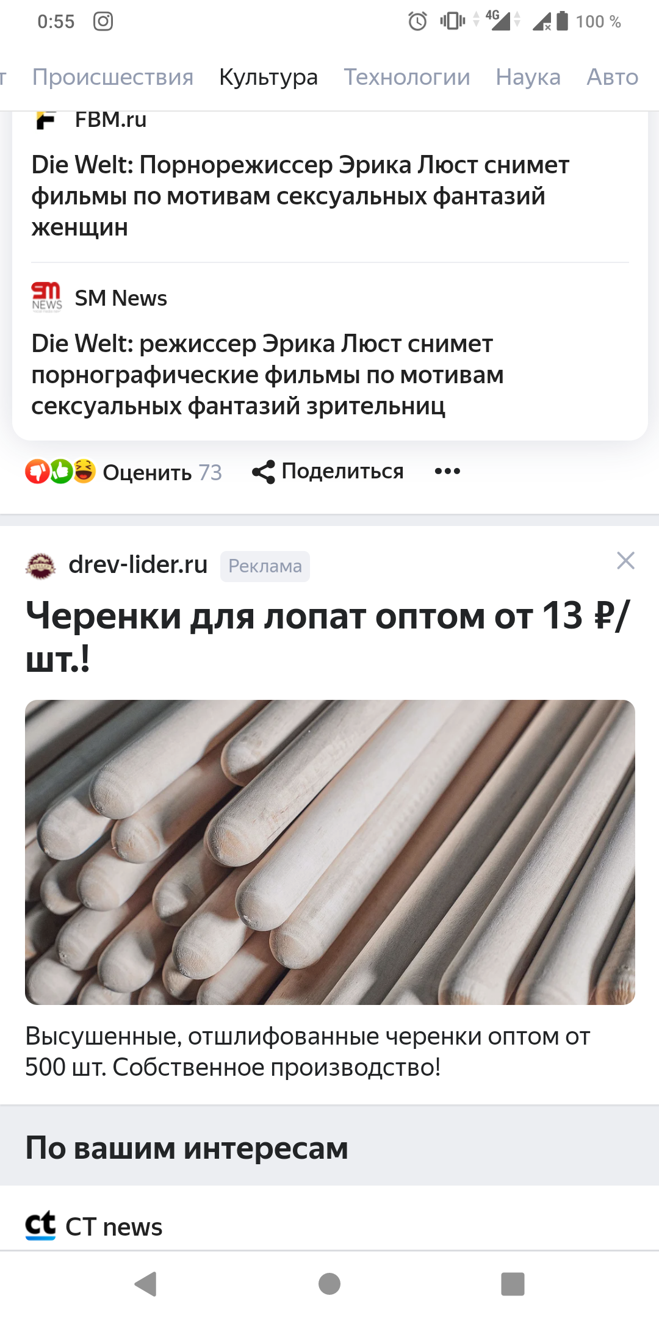The width and height of the screenshot is (659, 1318).
Task: Switch to the Происшествия tab
Action: 113,77
